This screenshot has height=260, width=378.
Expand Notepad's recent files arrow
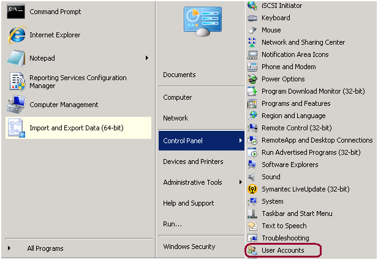click(146, 58)
